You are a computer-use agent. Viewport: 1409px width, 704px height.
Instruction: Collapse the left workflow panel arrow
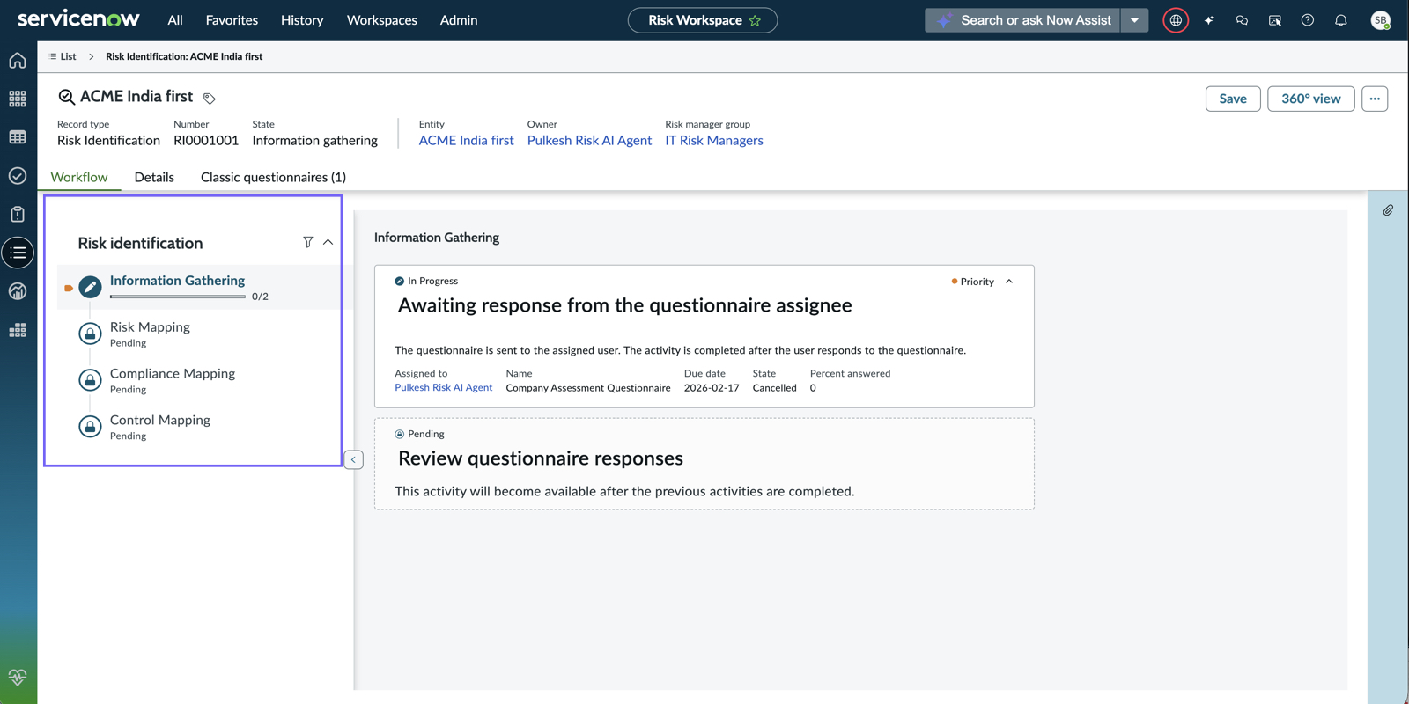pyautogui.click(x=353, y=459)
